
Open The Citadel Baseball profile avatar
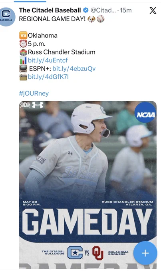point(7,17)
